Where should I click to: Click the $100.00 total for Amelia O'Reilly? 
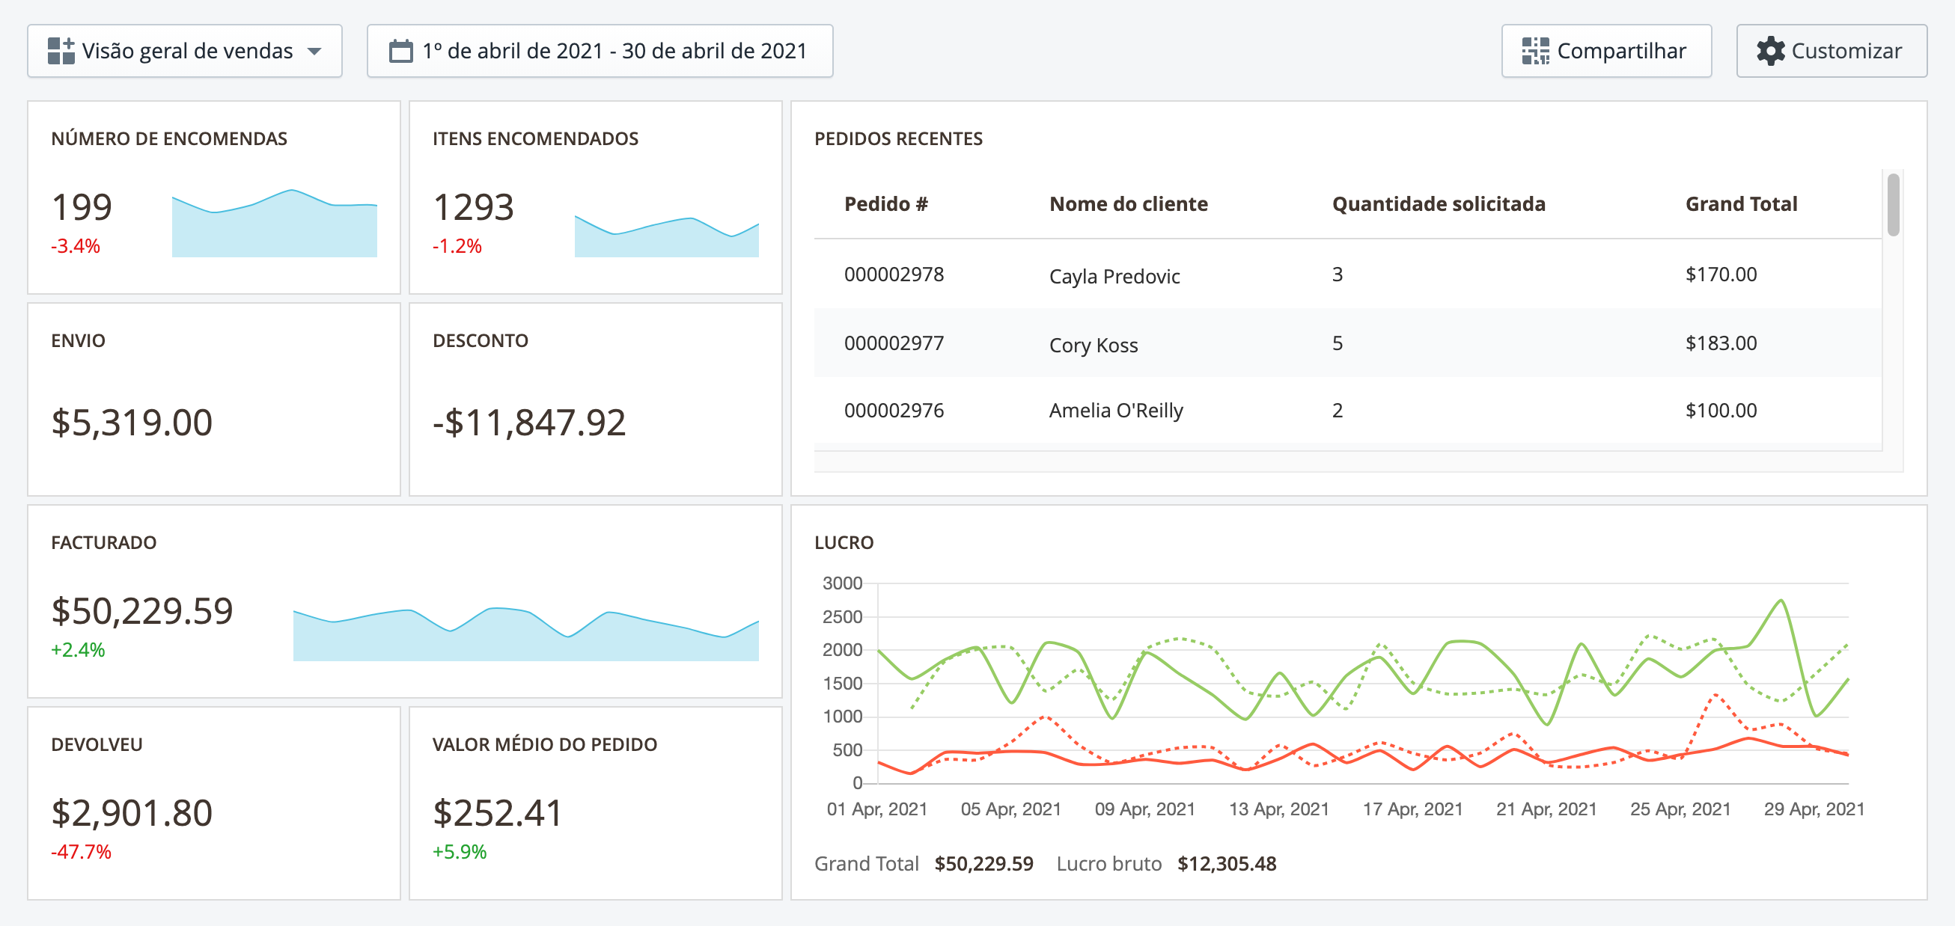tap(1721, 411)
